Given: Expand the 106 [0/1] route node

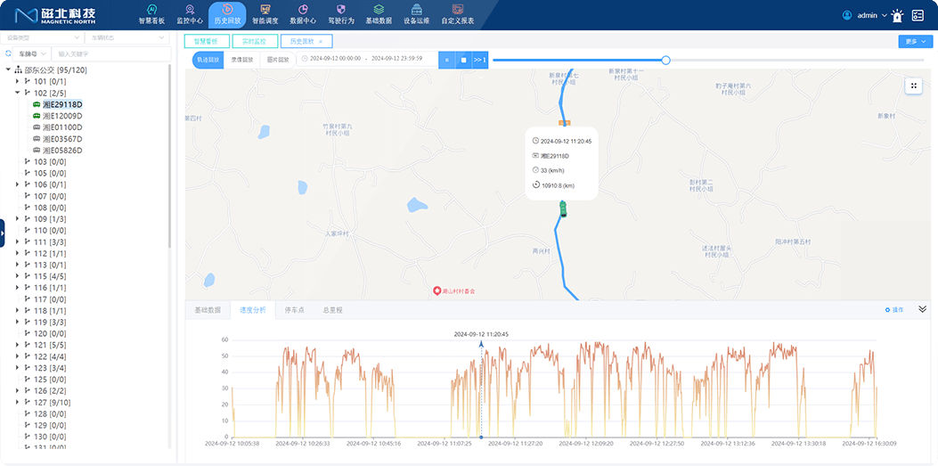Looking at the screenshot, I should pyautogui.click(x=17, y=184).
